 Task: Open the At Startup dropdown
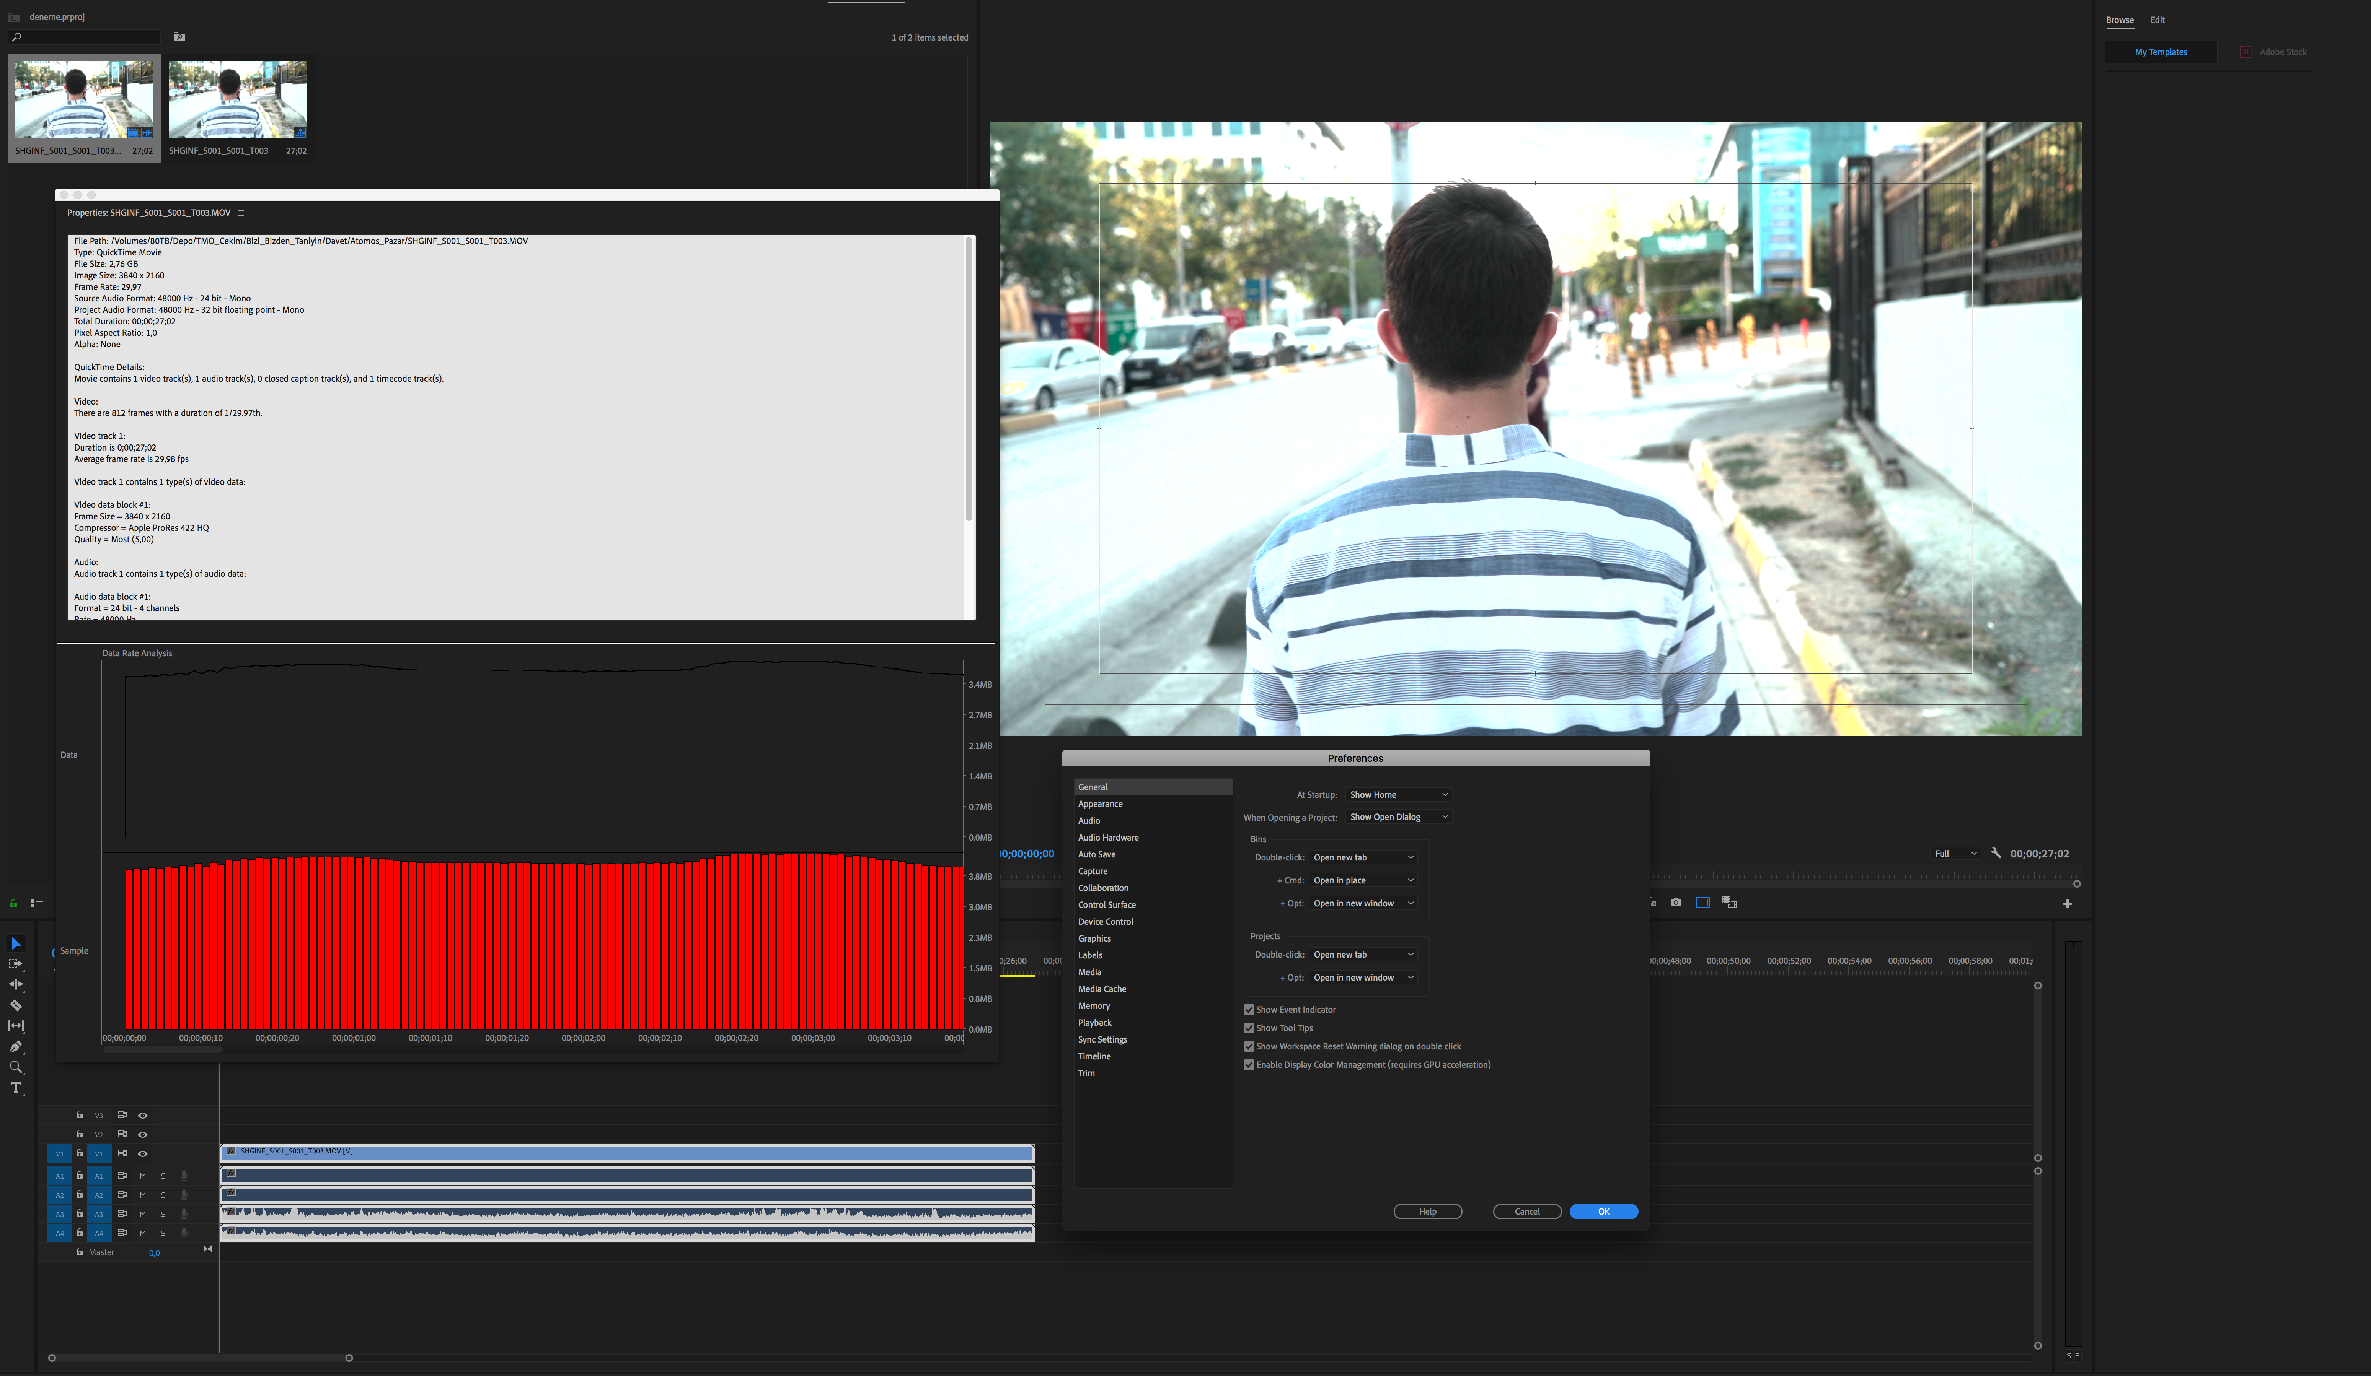pos(1398,795)
